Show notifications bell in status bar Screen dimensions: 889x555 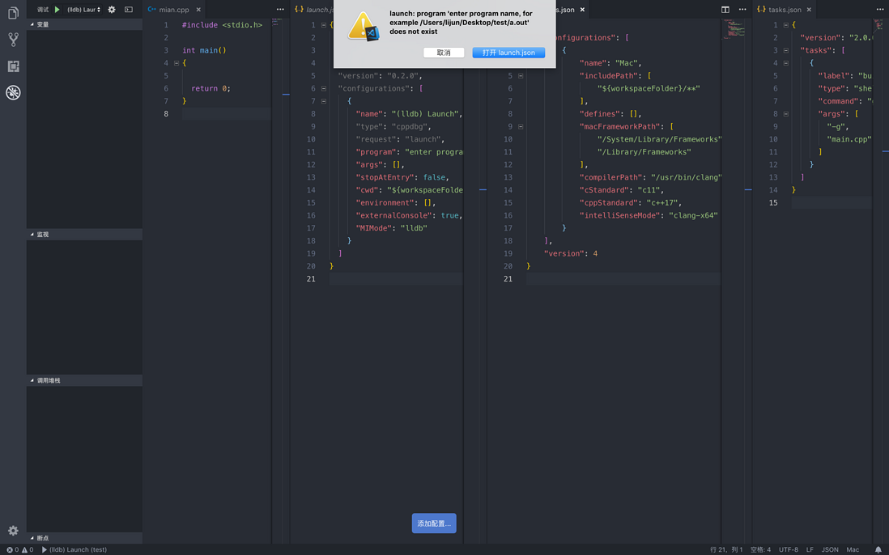click(878, 549)
